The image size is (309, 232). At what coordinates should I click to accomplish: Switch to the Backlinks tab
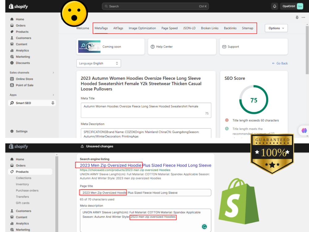230,28
